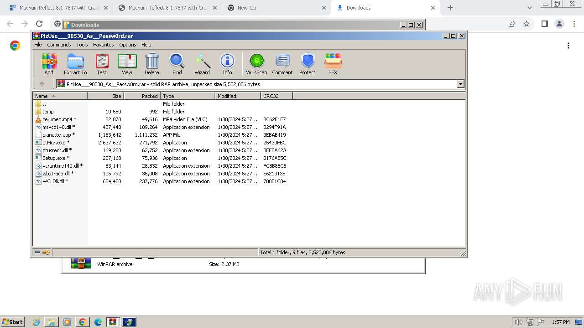Image resolution: width=584 pixels, height=328 pixels.
Task: Open a new Chrome tab
Action: (x=450, y=8)
